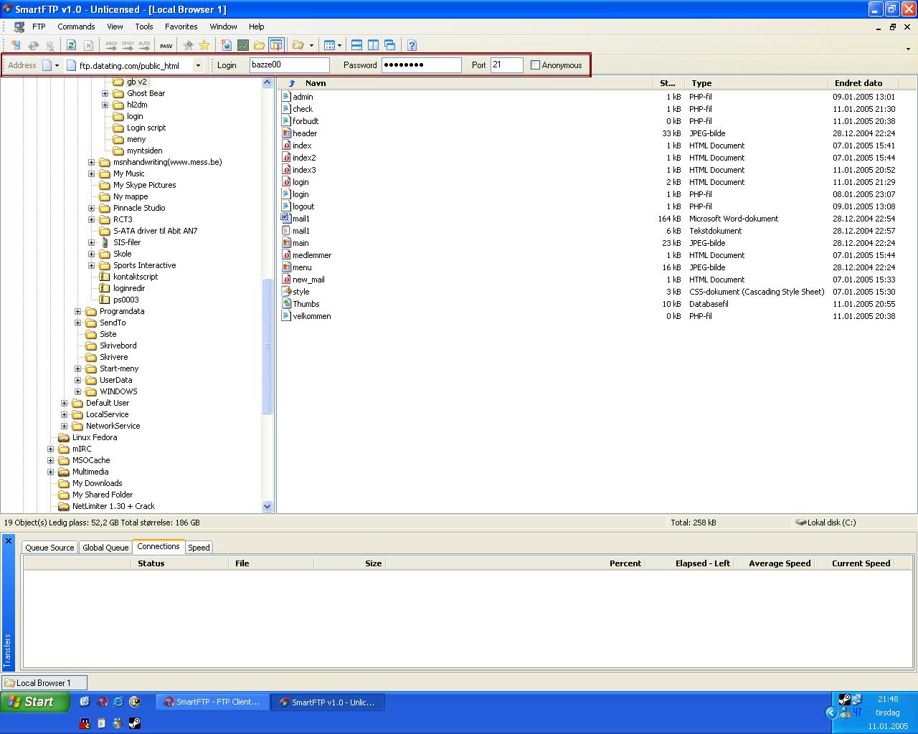
Task: Expand the Programdata folder
Action: [77, 311]
